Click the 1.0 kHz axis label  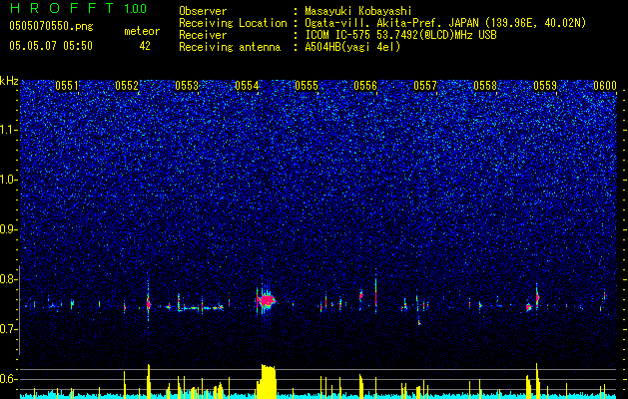[x=9, y=180]
